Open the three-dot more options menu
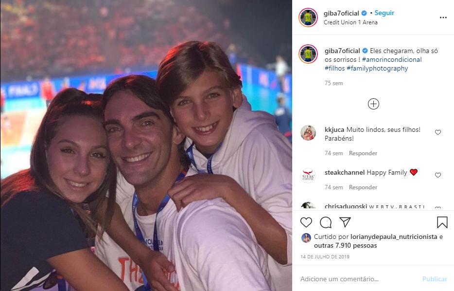Screen dimensions: 454x291 [x=443, y=18]
